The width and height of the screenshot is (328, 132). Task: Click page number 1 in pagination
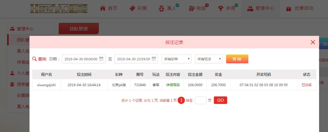[181, 101]
